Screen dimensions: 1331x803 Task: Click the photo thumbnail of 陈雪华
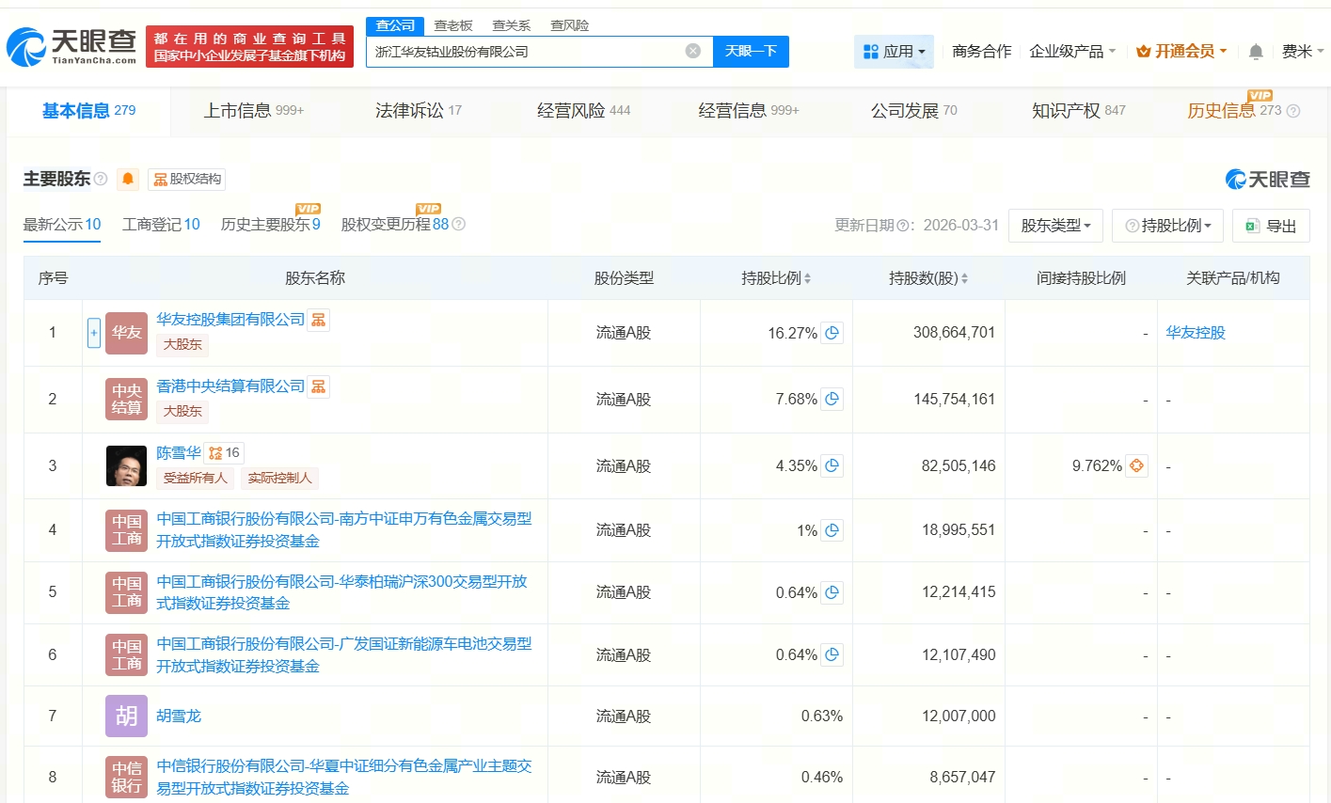tap(127, 466)
